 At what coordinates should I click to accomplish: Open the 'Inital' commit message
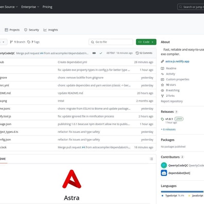tap(61, 101)
